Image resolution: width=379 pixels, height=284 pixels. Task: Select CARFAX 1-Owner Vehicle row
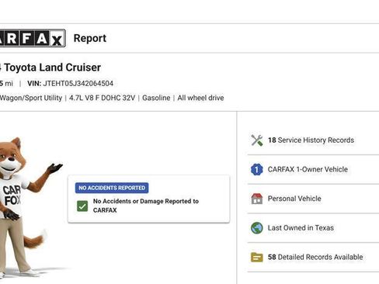tap(313, 169)
